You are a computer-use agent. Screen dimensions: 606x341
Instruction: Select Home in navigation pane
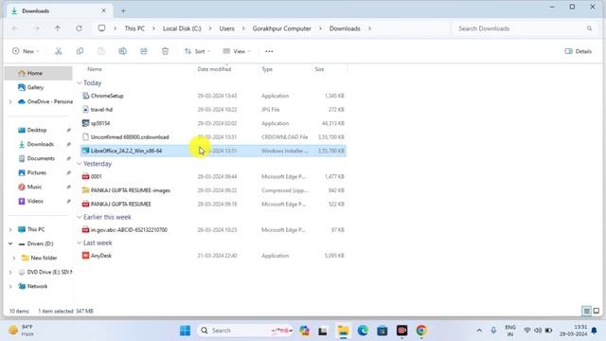pyautogui.click(x=38, y=73)
